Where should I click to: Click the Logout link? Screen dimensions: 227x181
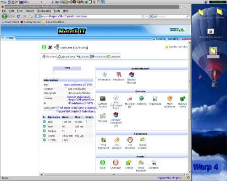click(x=186, y=39)
